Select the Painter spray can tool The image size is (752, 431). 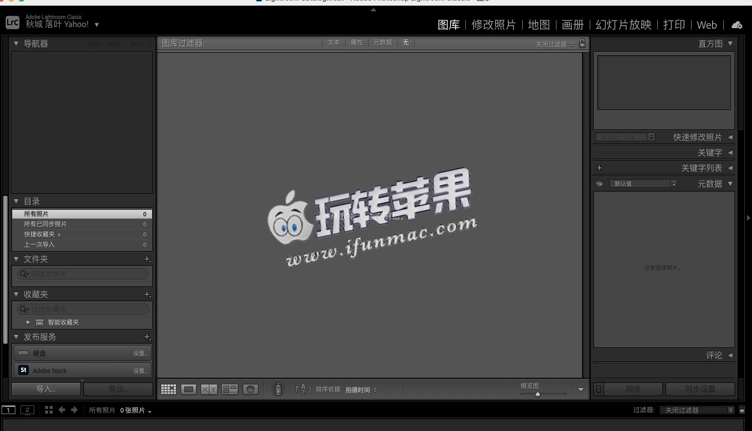coord(278,390)
